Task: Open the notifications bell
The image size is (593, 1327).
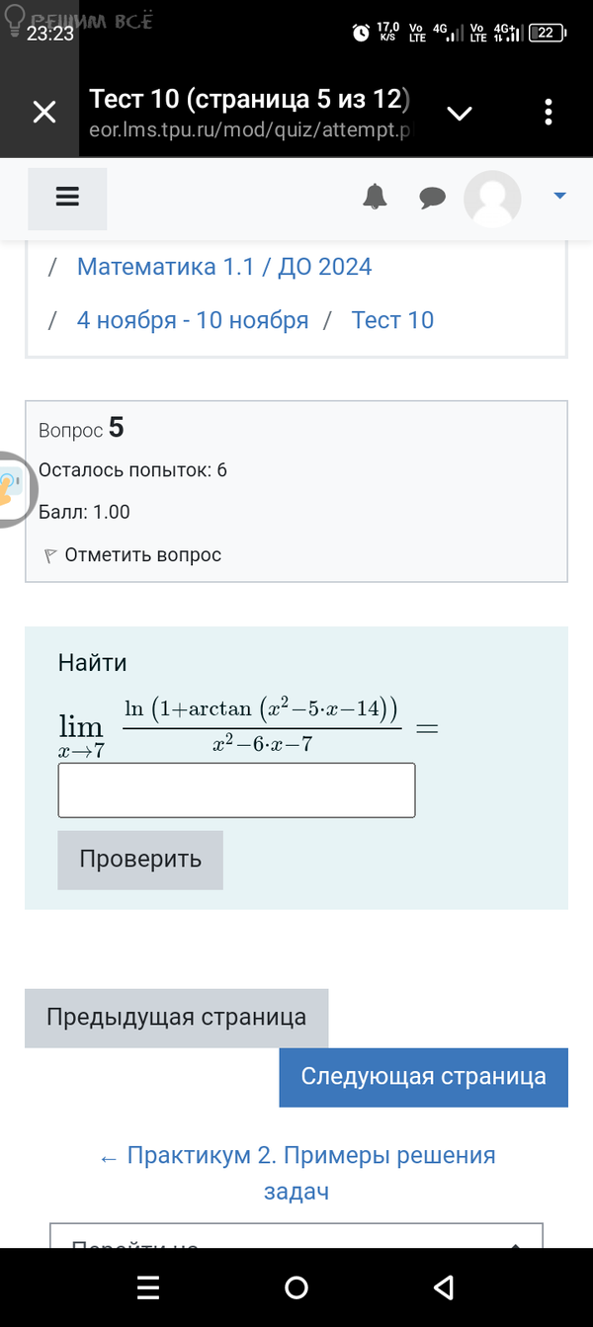Action: point(375,198)
